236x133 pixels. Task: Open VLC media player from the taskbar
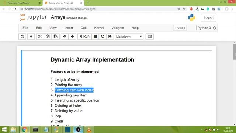point(89,130)
